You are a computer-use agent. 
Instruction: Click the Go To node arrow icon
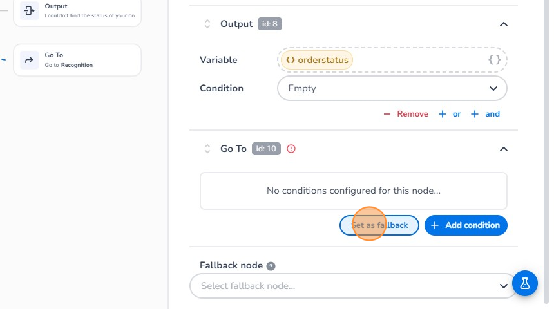pos(29,60)
